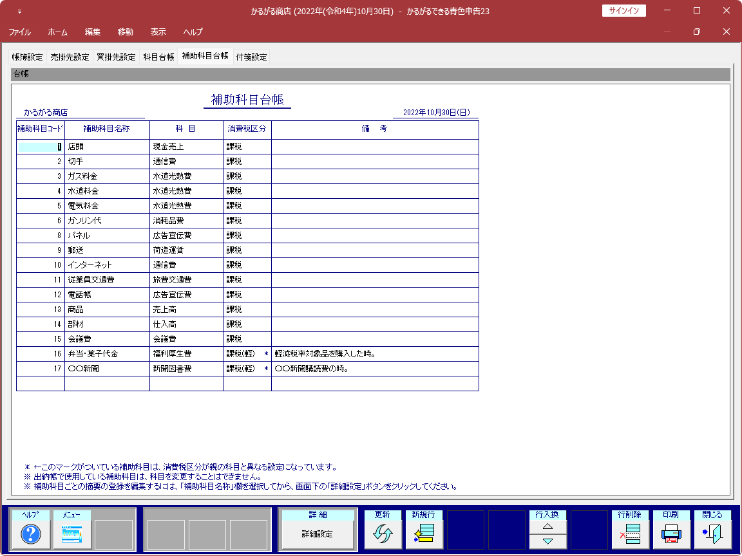Click remark 軽減税率対象品を購入した時。
This screenshot has height=556, width=742.
point(376,354)
